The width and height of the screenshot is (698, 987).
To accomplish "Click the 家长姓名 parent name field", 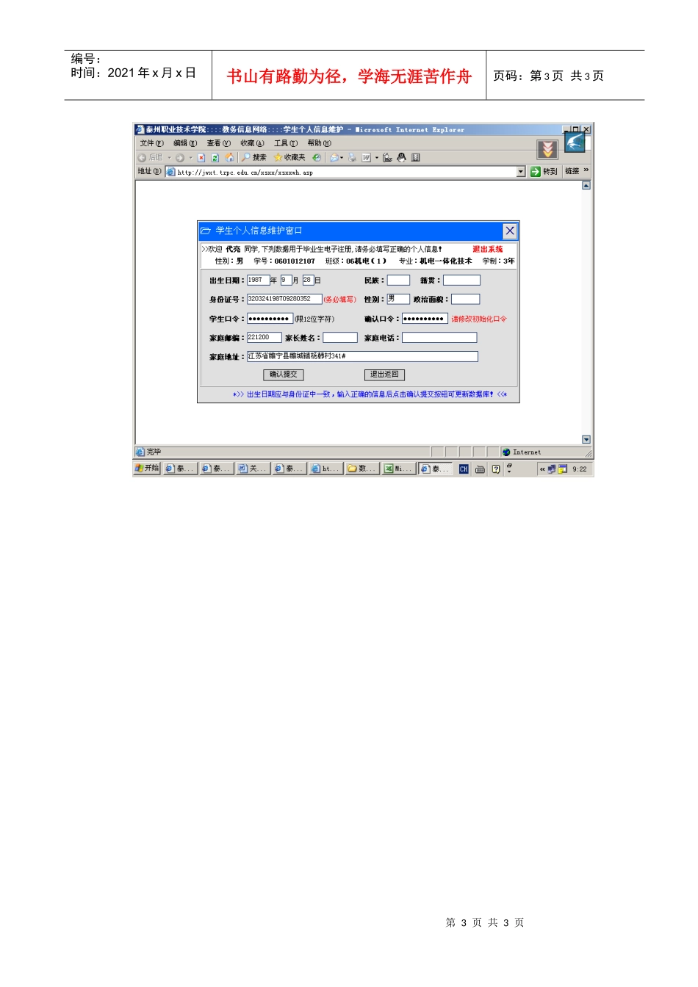I will tap(340, 338).
